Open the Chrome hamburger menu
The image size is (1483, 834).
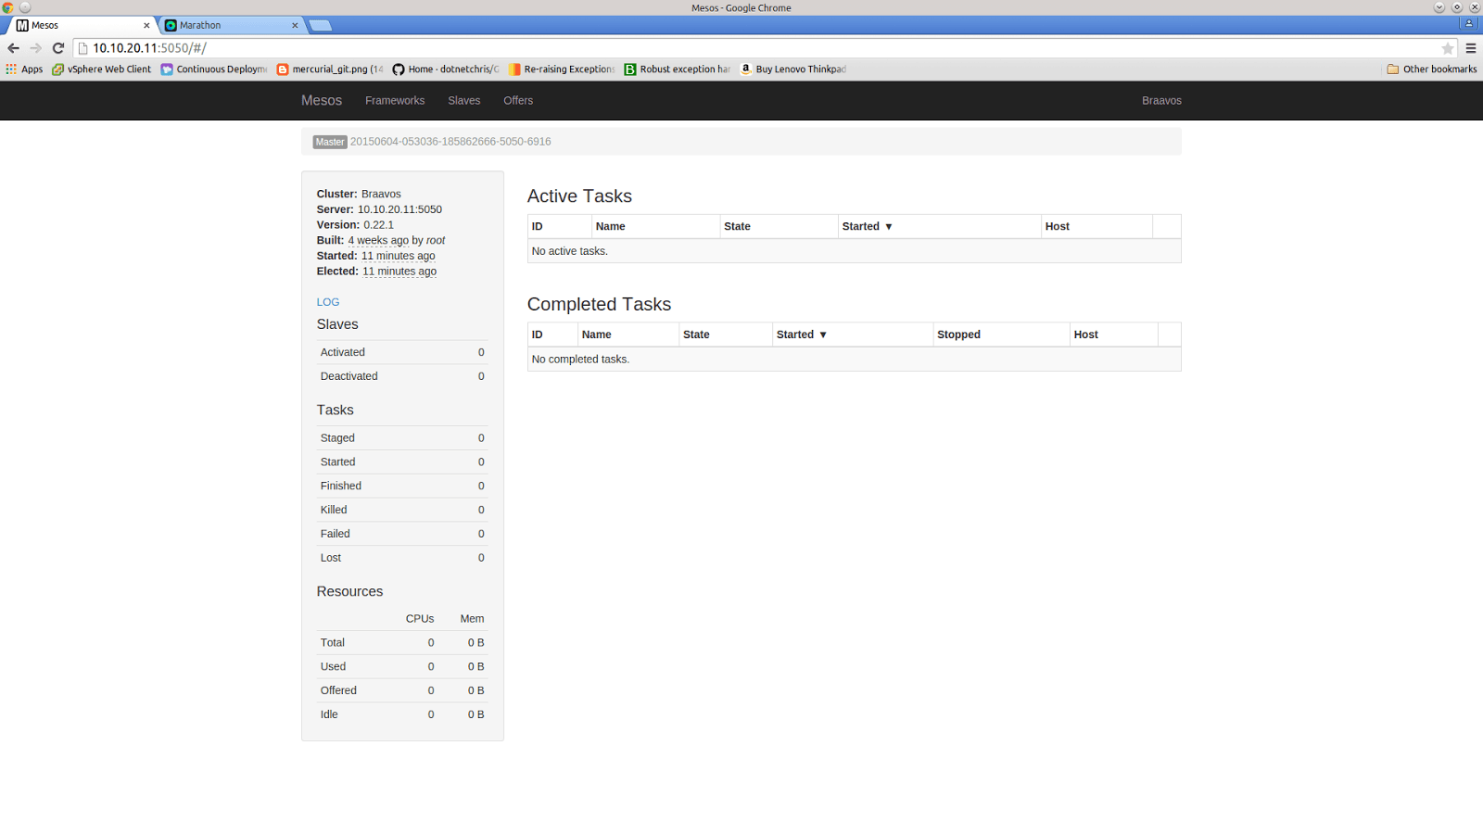click(x=1471, y=48)
